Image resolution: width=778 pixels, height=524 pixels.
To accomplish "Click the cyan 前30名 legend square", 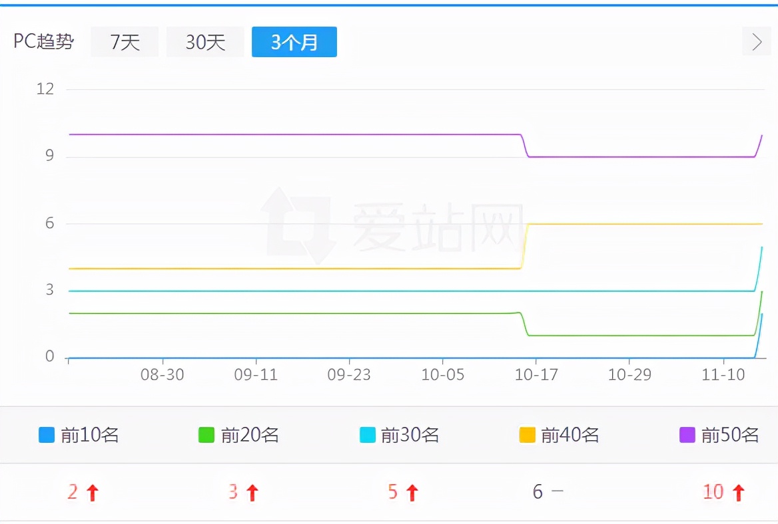I will [x=368, y=435].
